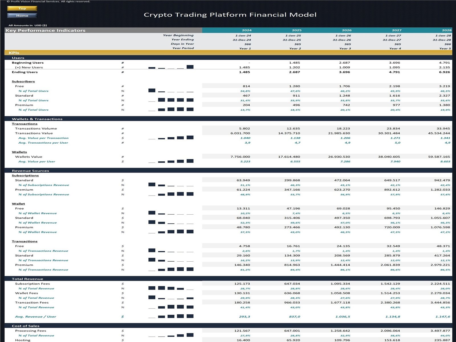The image size is (456, 342).
Task: Select the Processing Fees % sparkline chart
Action: coord(171,335)
